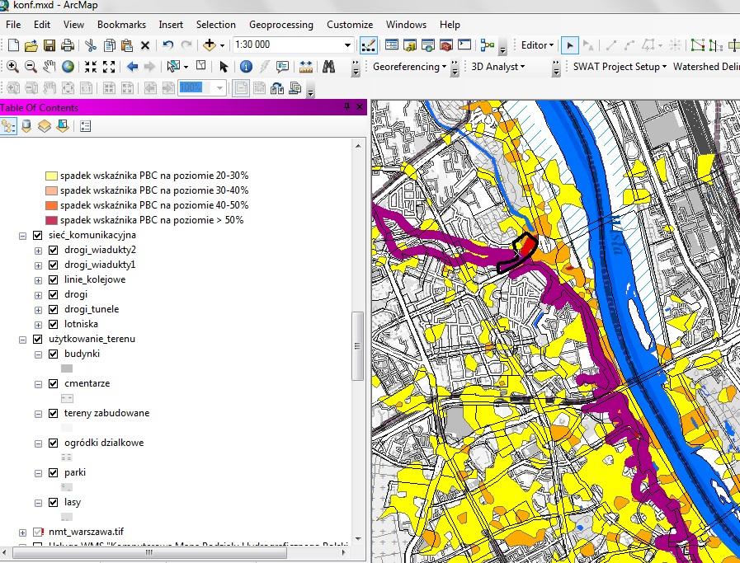Image resolution: width=740 pixels, height=563 pixels.
Task: Select the Zoom Out tool
Action: 31,67
